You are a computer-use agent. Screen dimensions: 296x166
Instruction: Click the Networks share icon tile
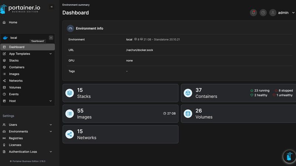click(70, 135)
